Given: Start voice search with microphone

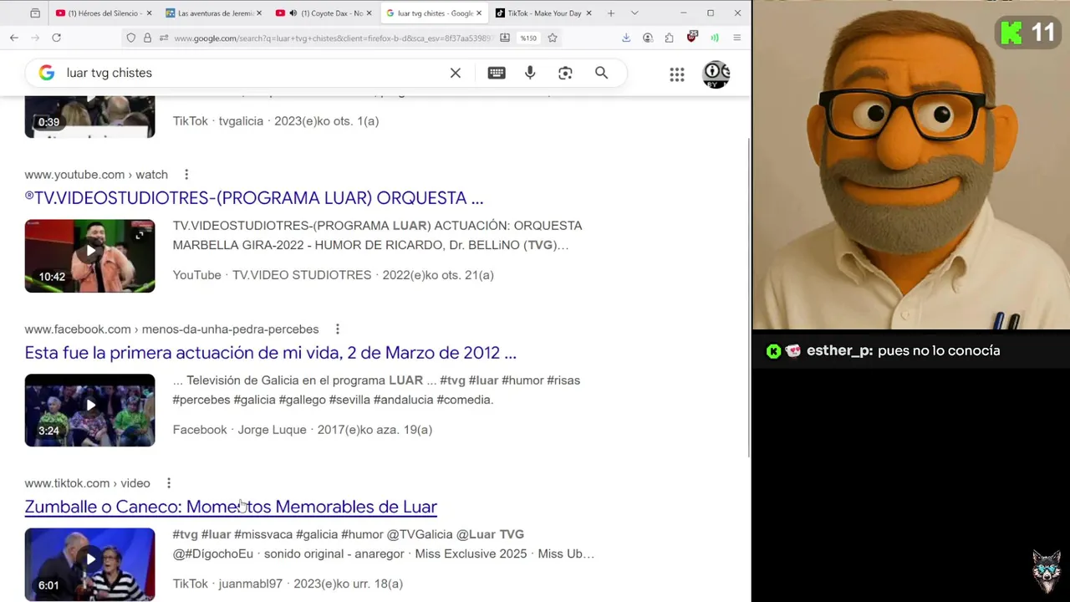Looking at the screenshot, I should [530, 73].
